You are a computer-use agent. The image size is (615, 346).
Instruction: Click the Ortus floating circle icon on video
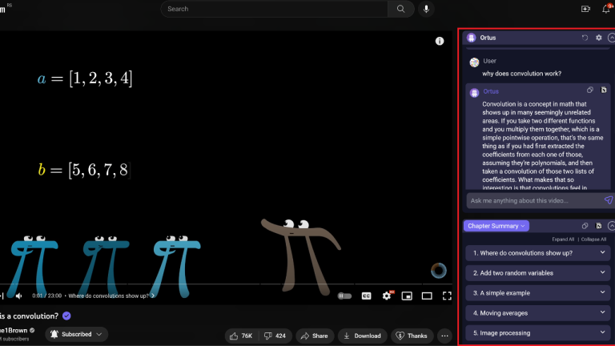tap(439, 271)
